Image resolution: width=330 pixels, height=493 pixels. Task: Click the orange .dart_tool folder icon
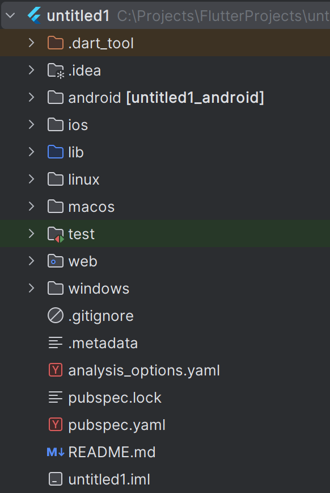click(55, 43)
